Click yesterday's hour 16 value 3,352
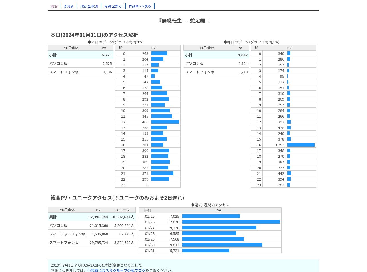 point(280,145)
